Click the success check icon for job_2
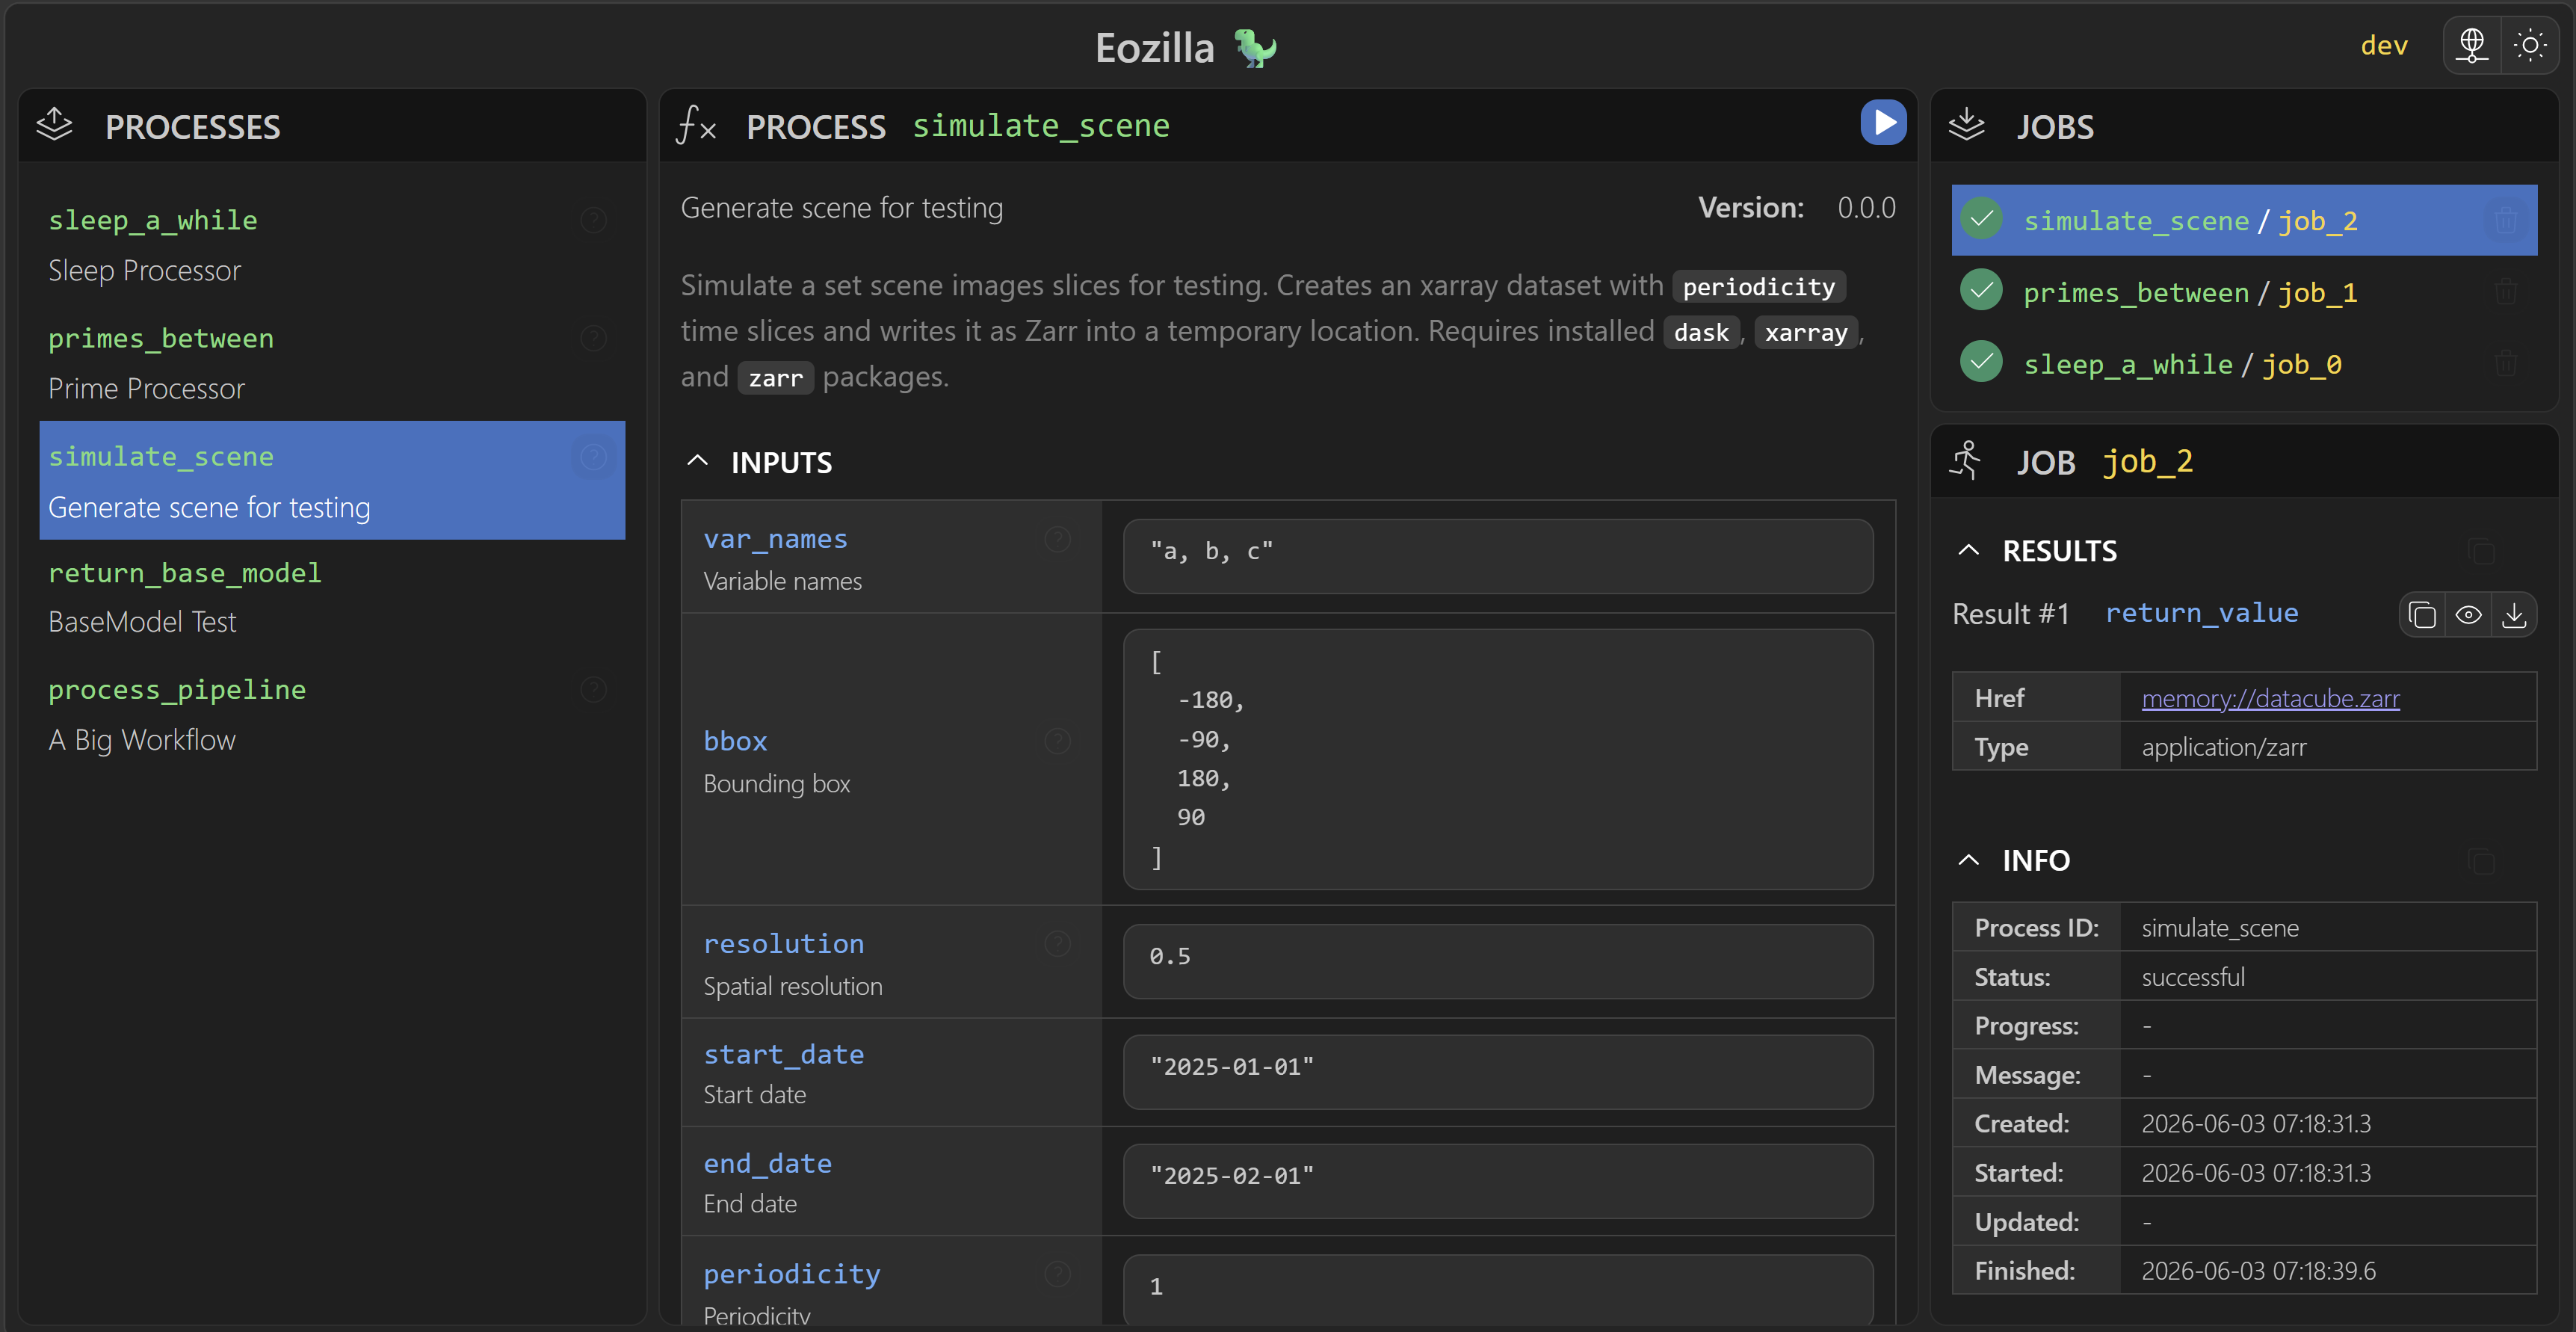The width and height of the screenshot is (2576, 1332). [x=1981, y=219]
